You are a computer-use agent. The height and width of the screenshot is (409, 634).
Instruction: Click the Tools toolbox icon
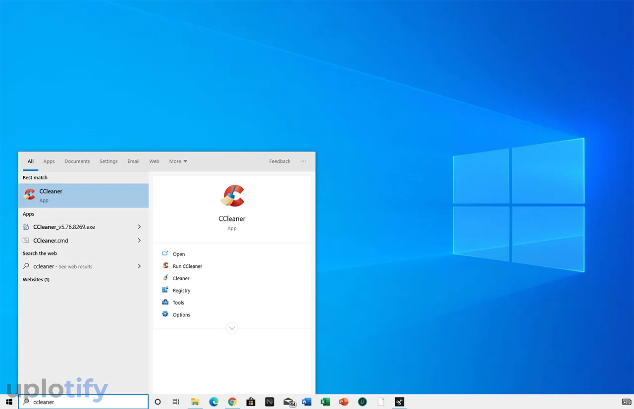pyautogui.click(x=165, y=302)
